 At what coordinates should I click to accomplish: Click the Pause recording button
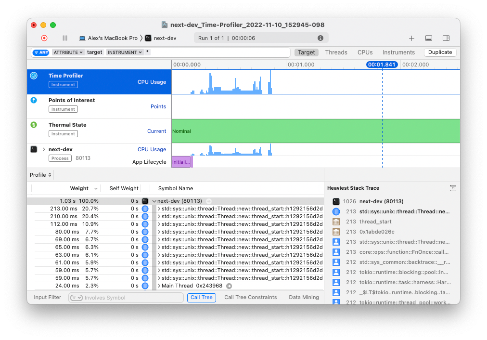[x=65, y=38]
